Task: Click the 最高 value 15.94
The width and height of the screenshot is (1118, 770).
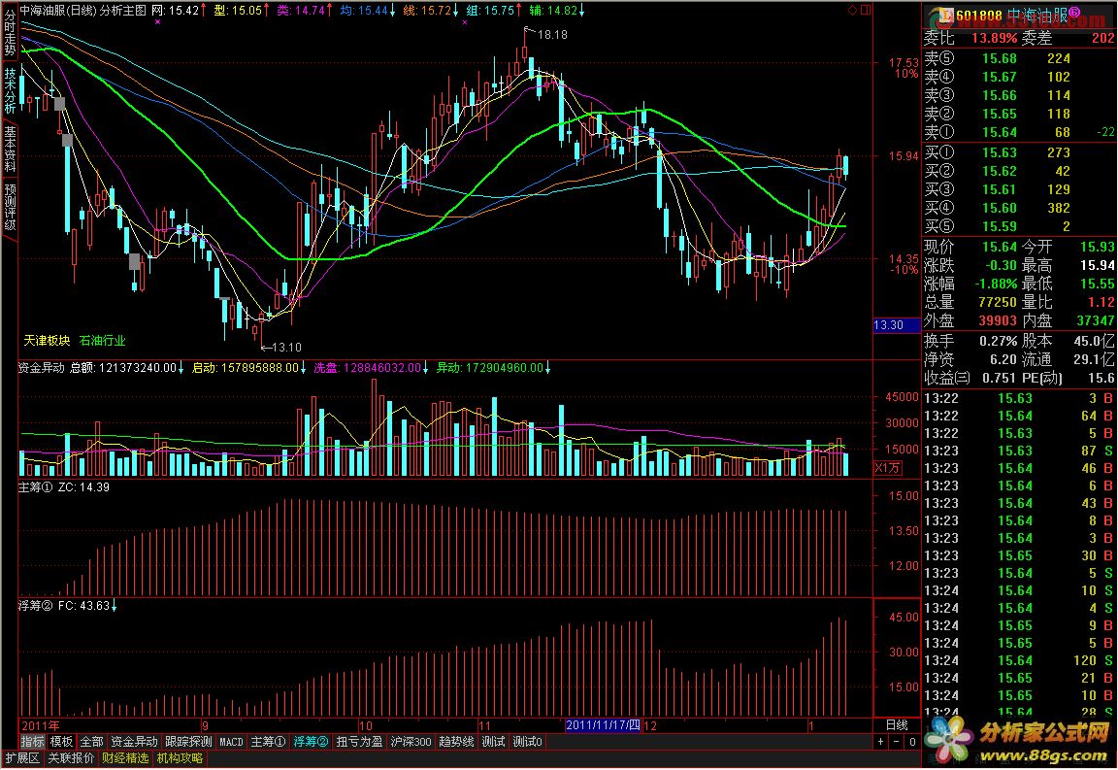Action: click(x=1097, y=265)
